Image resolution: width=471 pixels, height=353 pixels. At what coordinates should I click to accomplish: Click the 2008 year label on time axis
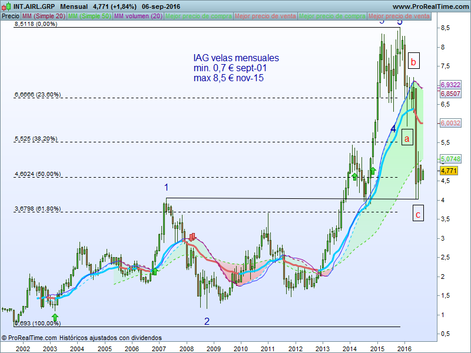pos(186,349)
